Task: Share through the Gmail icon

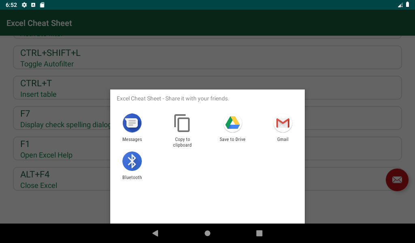Action: [282, 123]
